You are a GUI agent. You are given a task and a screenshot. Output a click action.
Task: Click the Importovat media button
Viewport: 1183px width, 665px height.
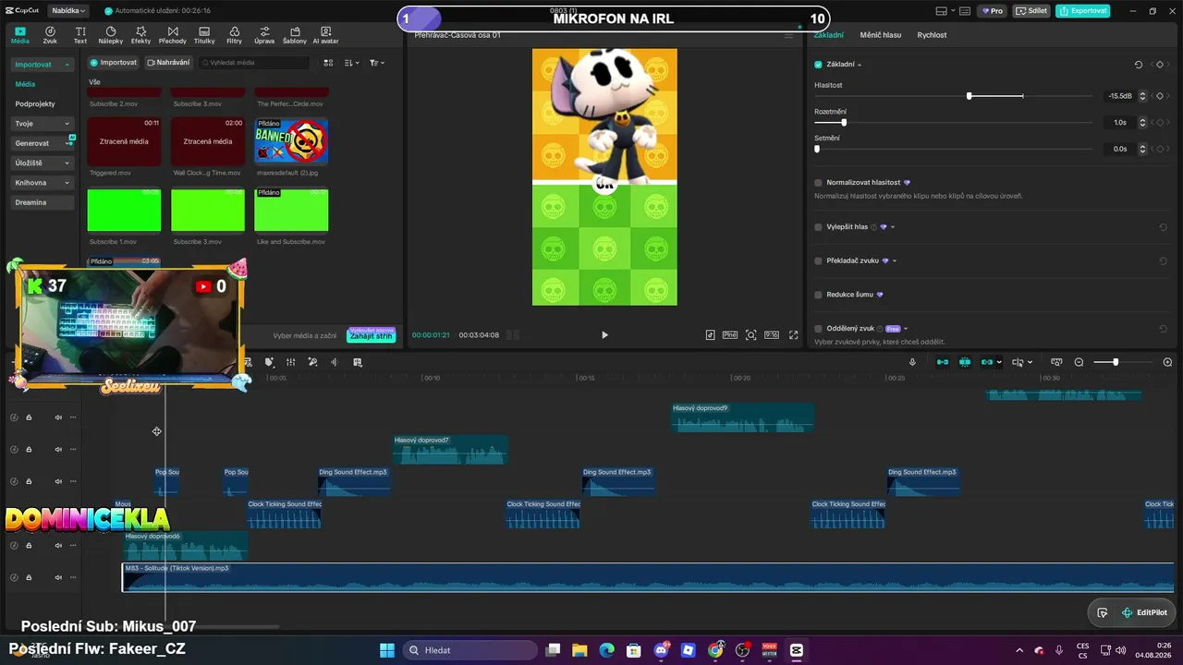coord(113,63)
